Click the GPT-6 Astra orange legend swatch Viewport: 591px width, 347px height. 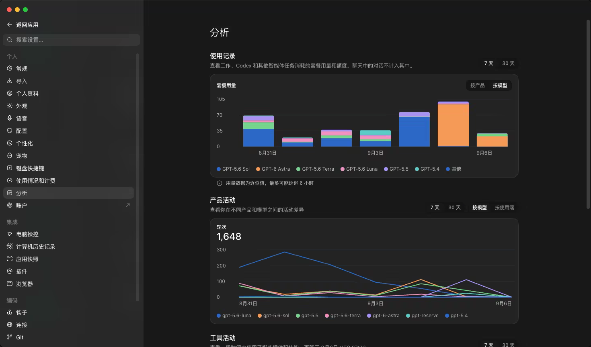click(x=258, y=169)
